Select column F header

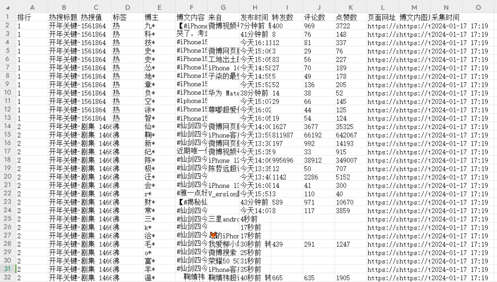(x=191, y=7)
